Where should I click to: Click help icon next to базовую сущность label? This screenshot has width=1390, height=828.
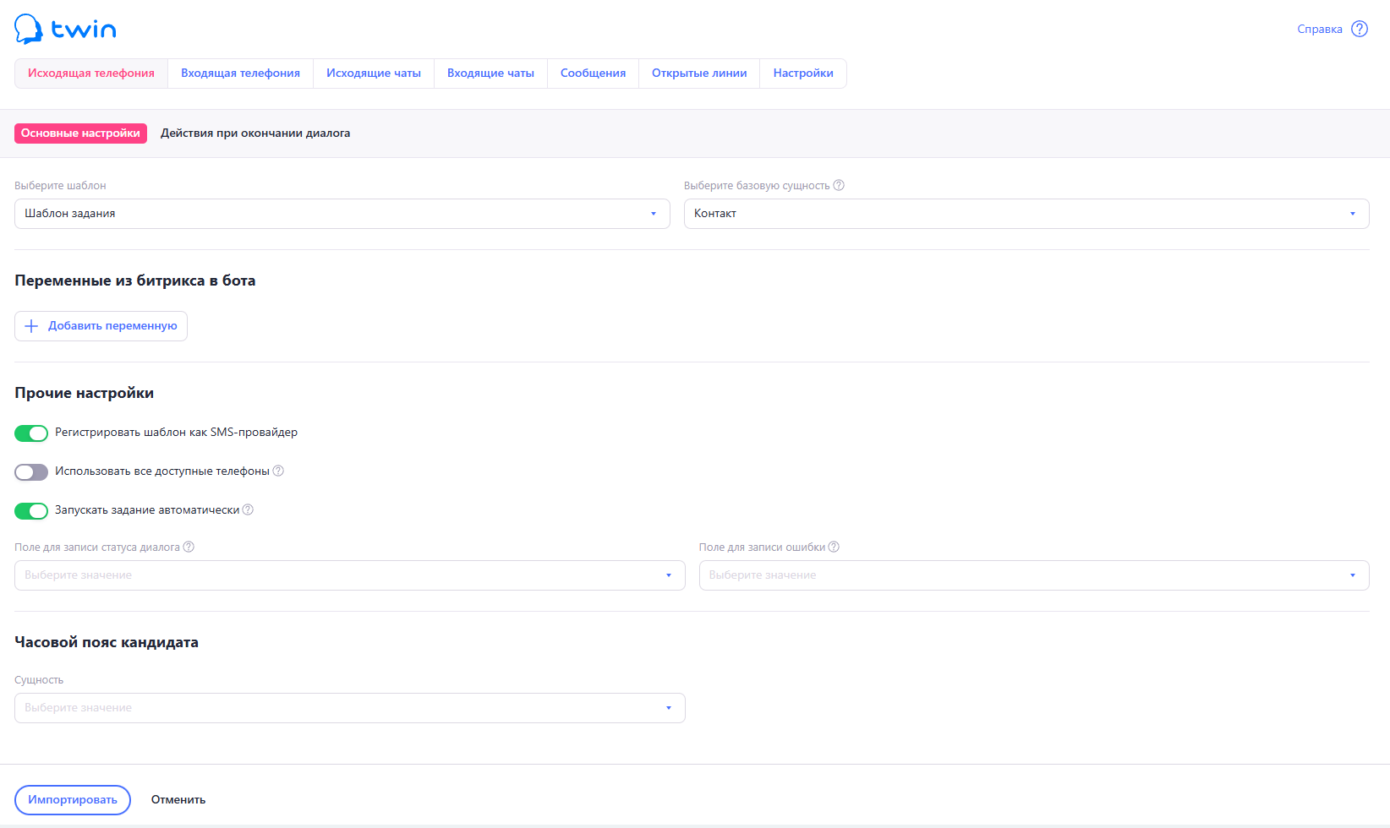point(839,185)
